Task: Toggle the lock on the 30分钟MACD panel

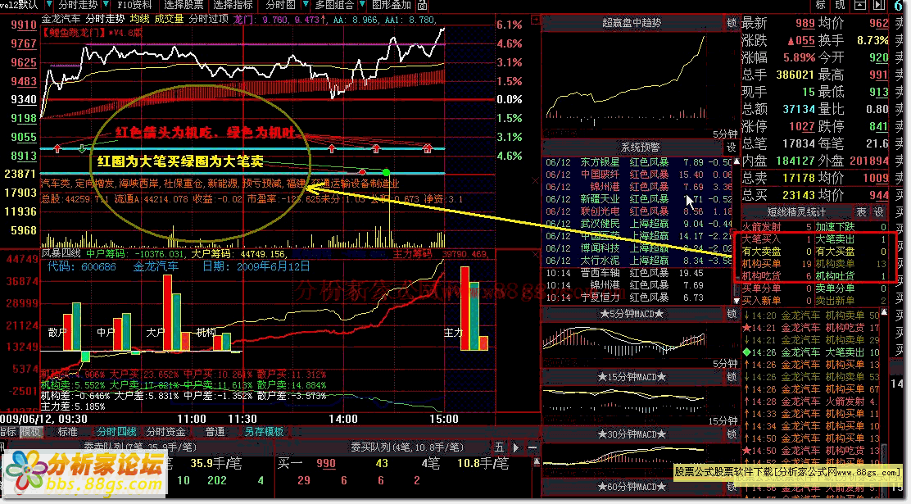Action: 732,434
